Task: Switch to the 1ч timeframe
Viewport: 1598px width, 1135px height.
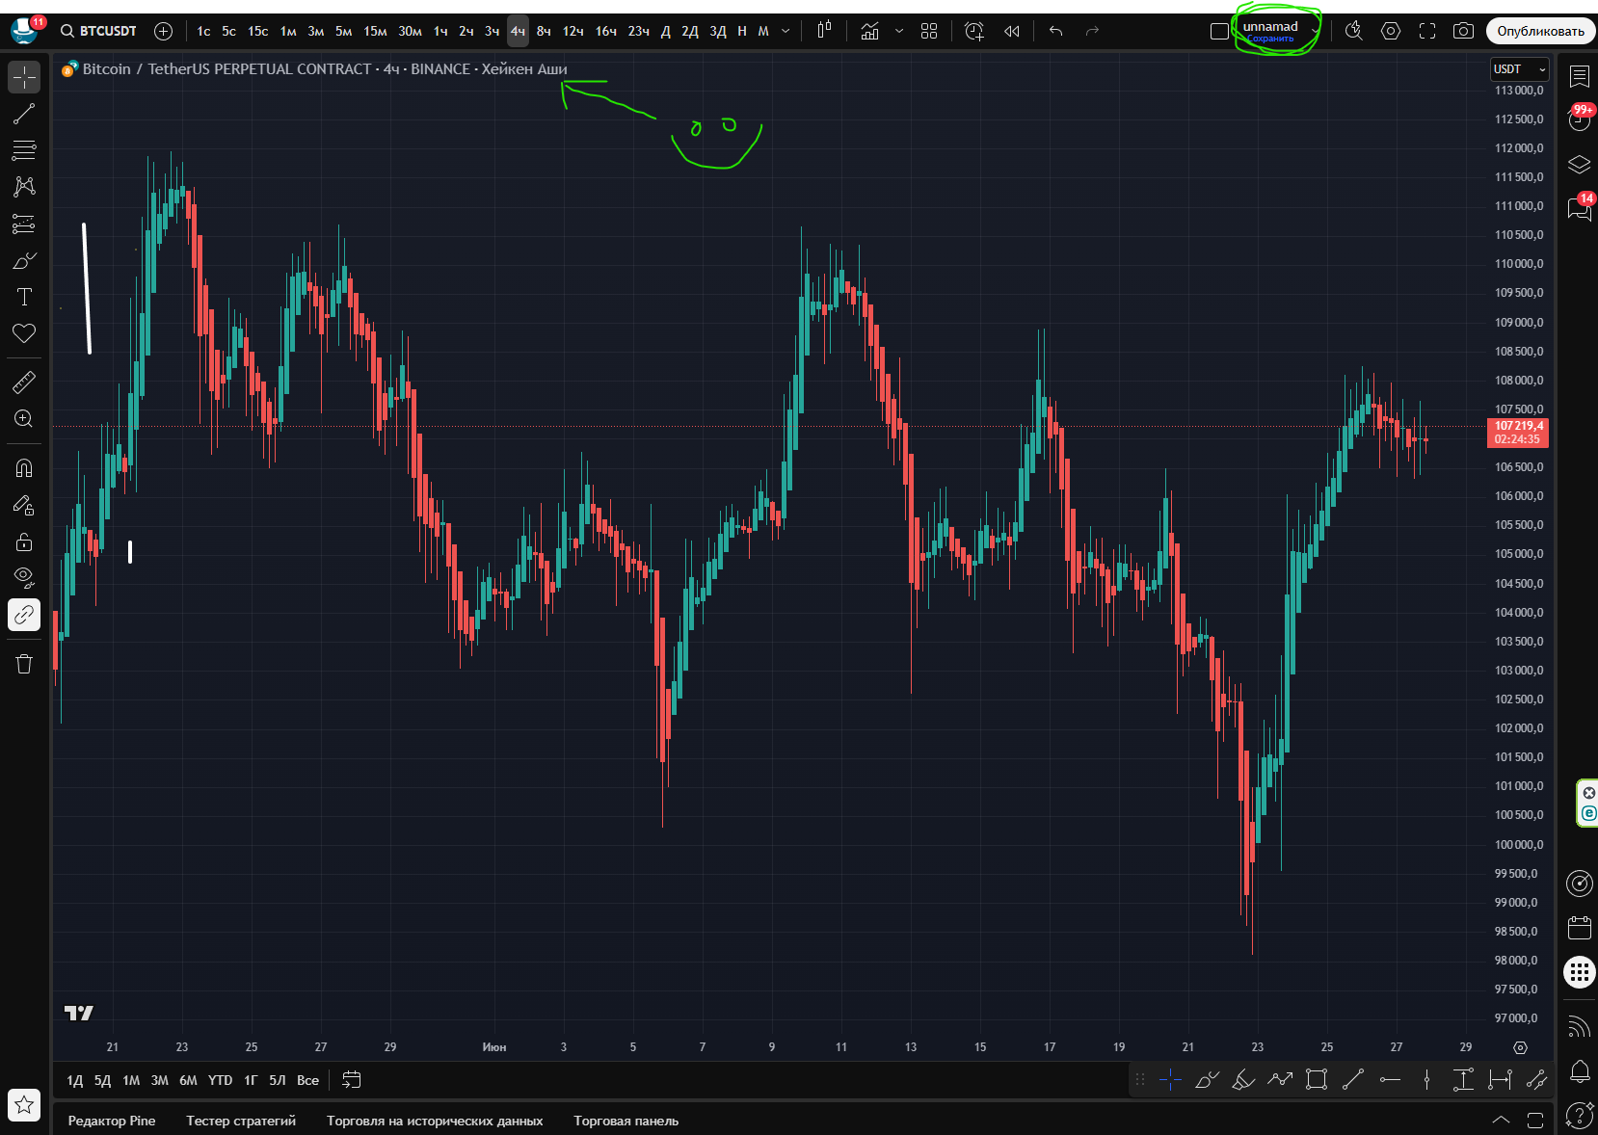Action: point(440,31)
